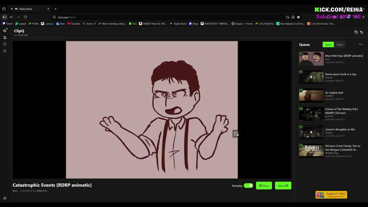Click Support ClipQ donate button
This screenshot has width=368, height=207.
[x=331, y=195]
